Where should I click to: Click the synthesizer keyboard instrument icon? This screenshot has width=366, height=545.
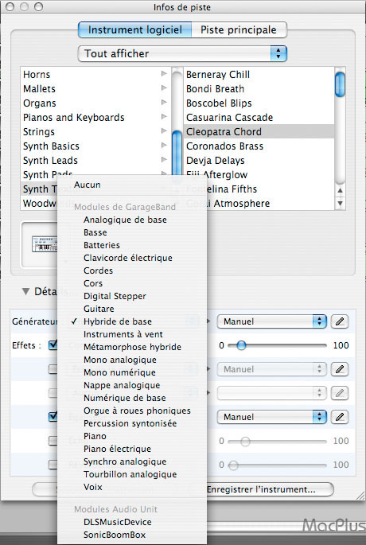[45, 244]
